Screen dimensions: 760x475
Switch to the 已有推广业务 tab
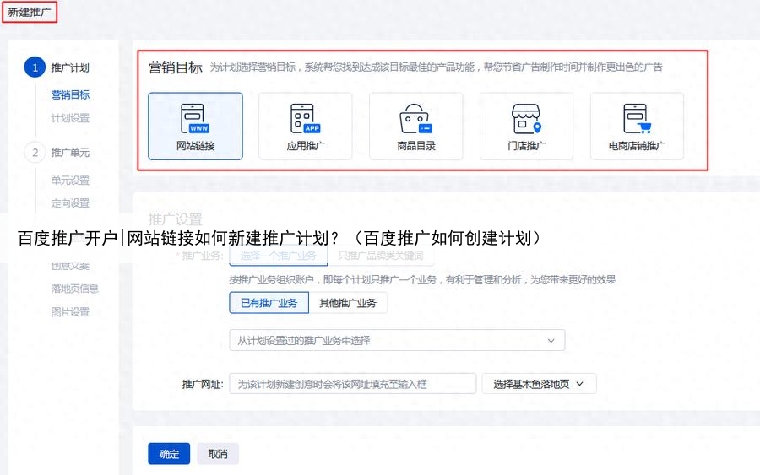[x=269, y=303]
